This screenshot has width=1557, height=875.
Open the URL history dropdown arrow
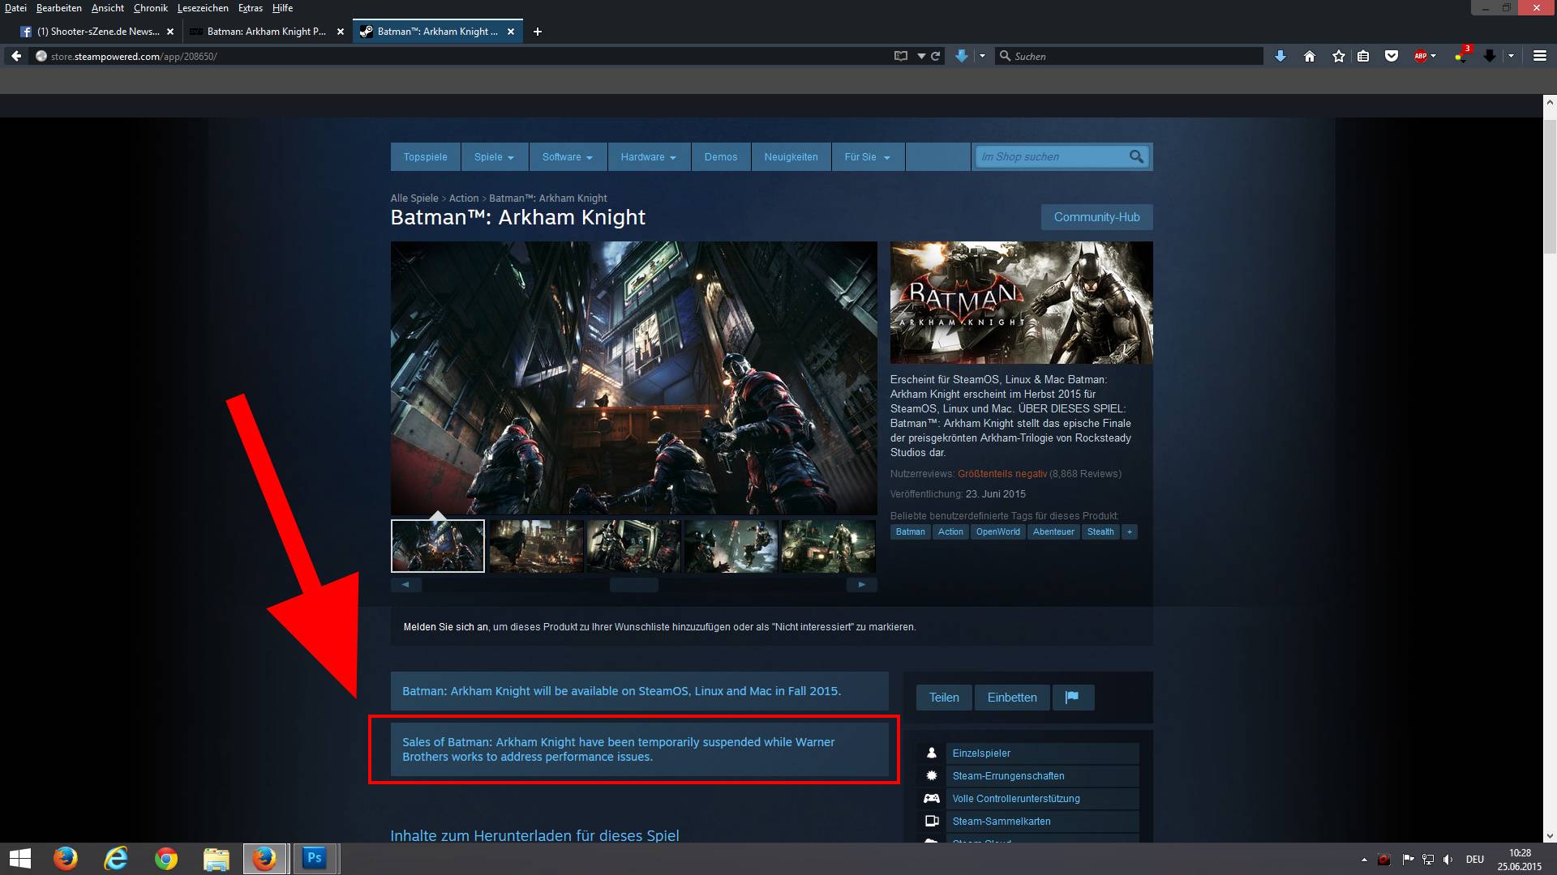click(921, 56)
